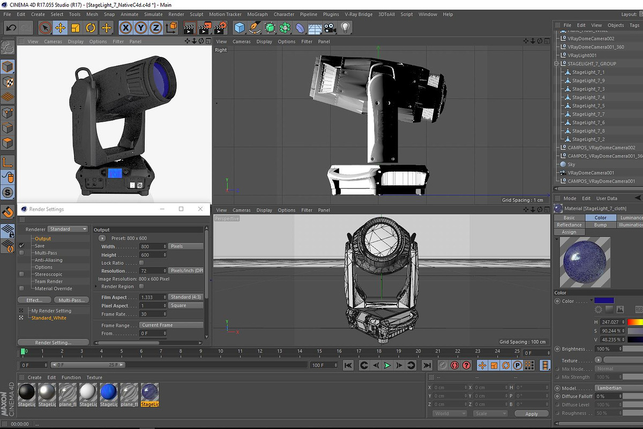Viewport: 643px width, 429px height.
Task: Select the Live Selection arrow tool
Action: pos(46,27)
